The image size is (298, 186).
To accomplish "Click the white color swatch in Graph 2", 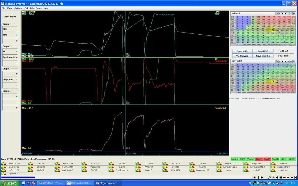I will pos(17,63).
